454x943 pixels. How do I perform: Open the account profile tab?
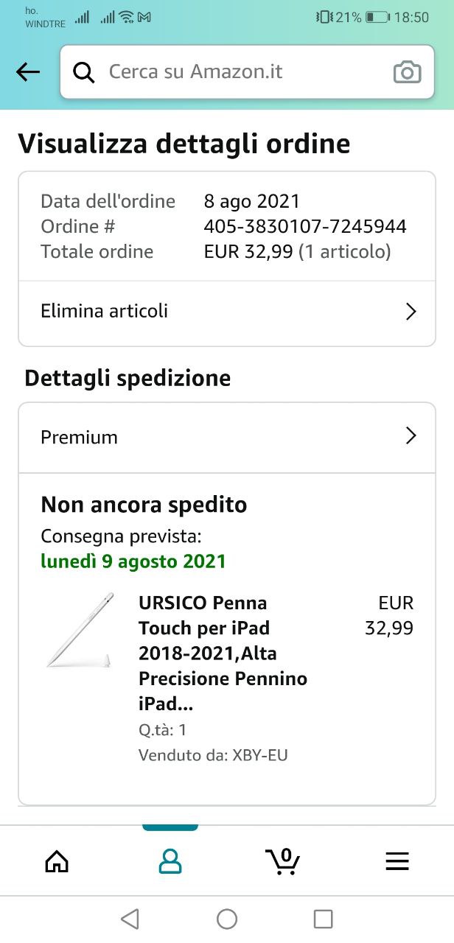coord(170,860)
